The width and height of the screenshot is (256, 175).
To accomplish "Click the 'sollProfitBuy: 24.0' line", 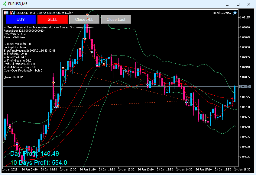I will click(15, 54).
